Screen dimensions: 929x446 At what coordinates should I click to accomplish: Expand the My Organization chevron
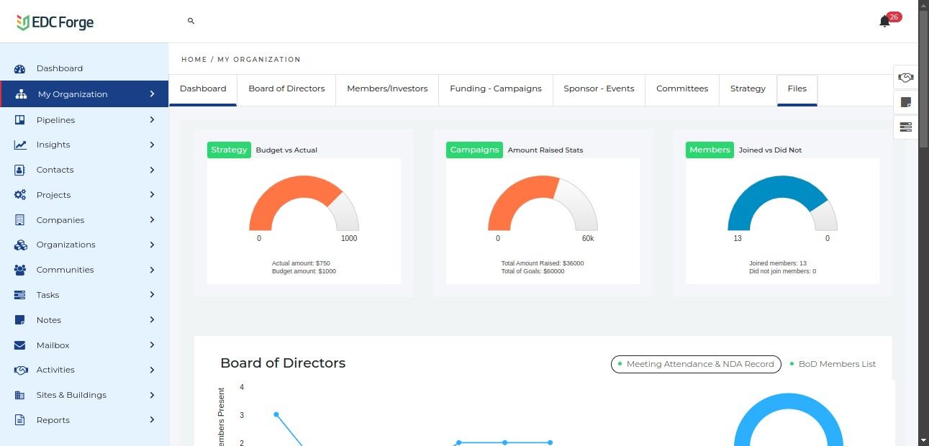(152, 94)
